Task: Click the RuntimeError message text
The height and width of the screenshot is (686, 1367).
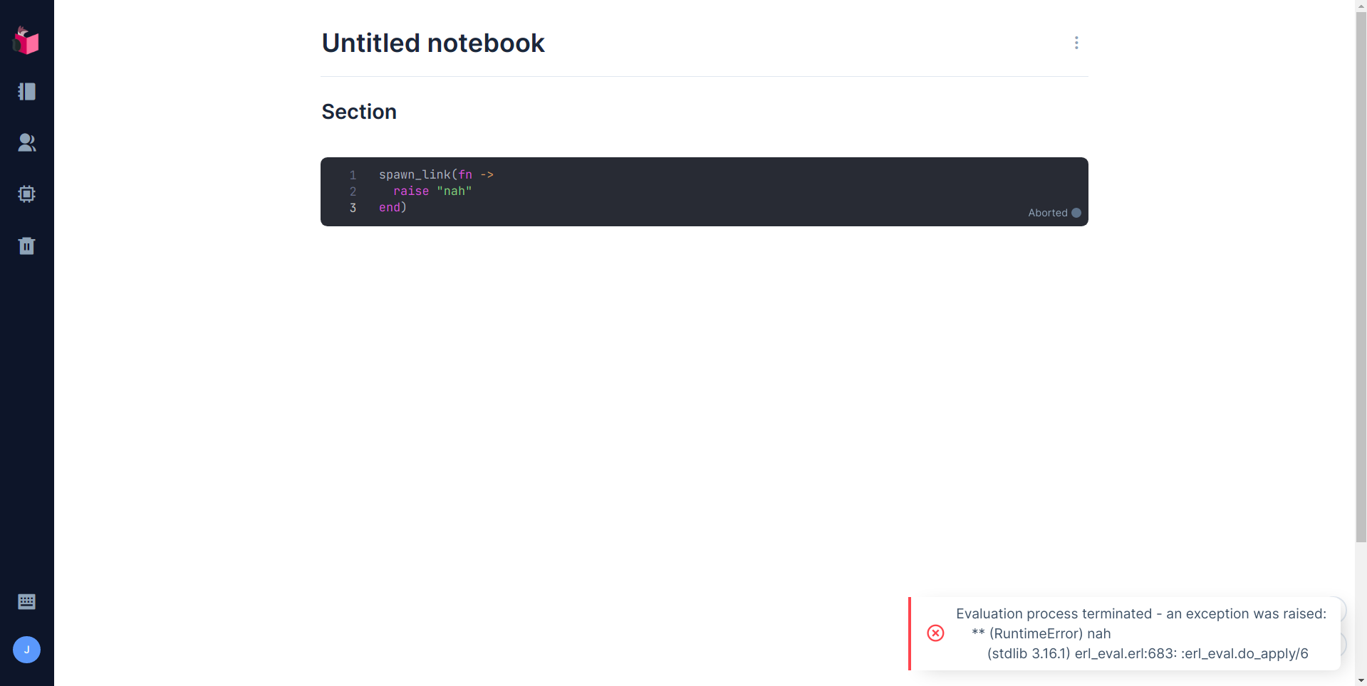Action: pyautogui.click(x=1040, y=633)
